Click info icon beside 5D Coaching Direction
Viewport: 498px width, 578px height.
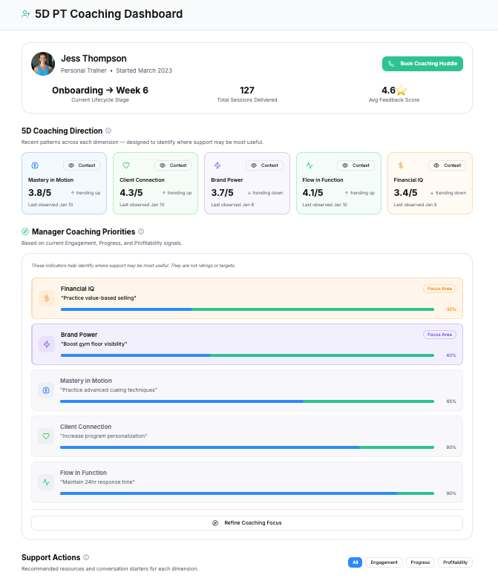tap(108, 131)
